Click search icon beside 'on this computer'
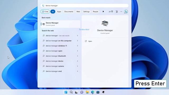The height and width of the screenshot is (95, 169). point(44,41)
